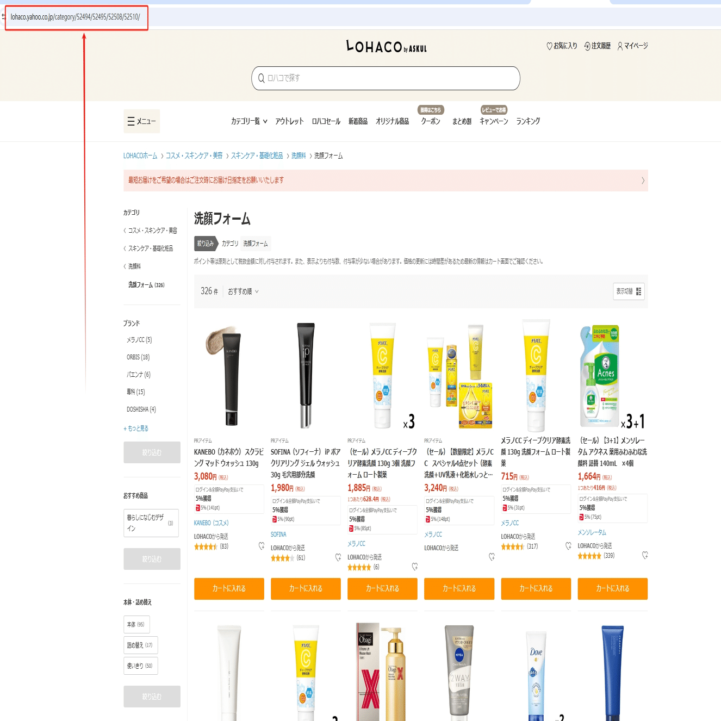Toggle the 詰め替え (17) filter

click(x=140, y=645)
